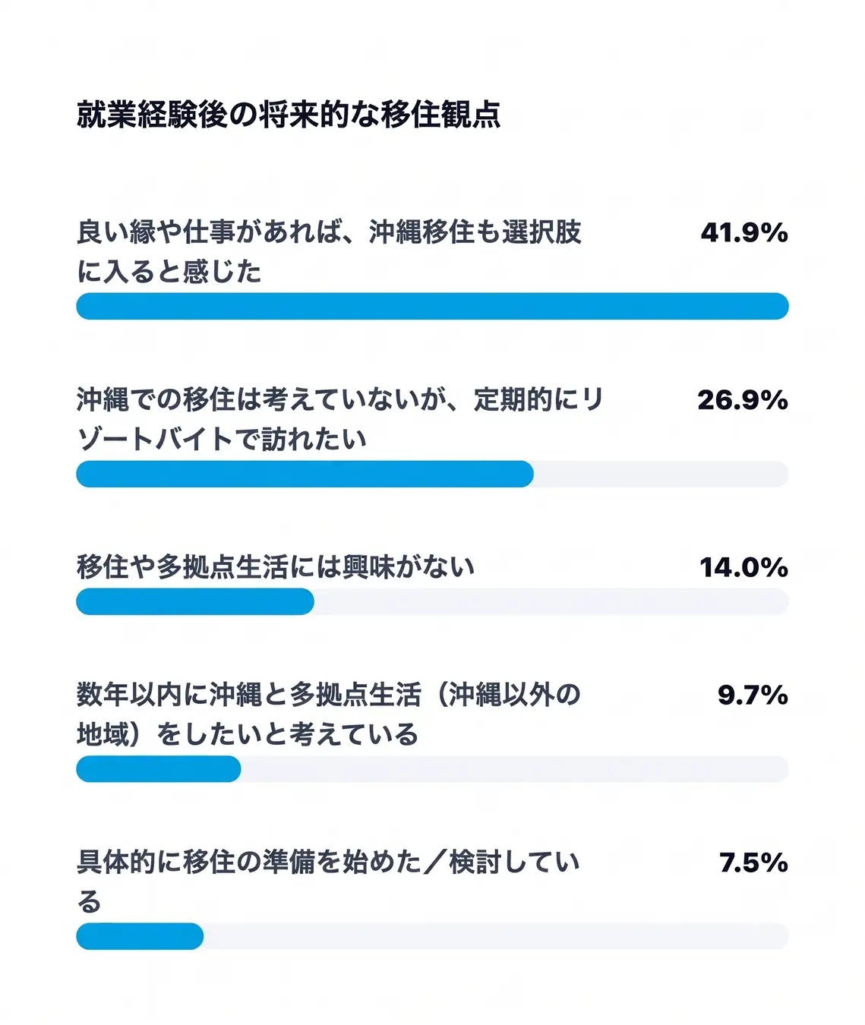
Task: Click the text に入ると感じた
Action: (x=169, y=272)
